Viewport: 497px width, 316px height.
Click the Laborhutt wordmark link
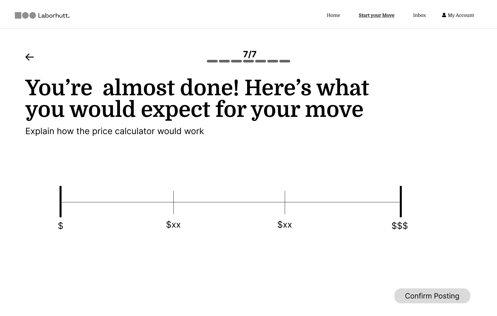(x=54, y=15)
